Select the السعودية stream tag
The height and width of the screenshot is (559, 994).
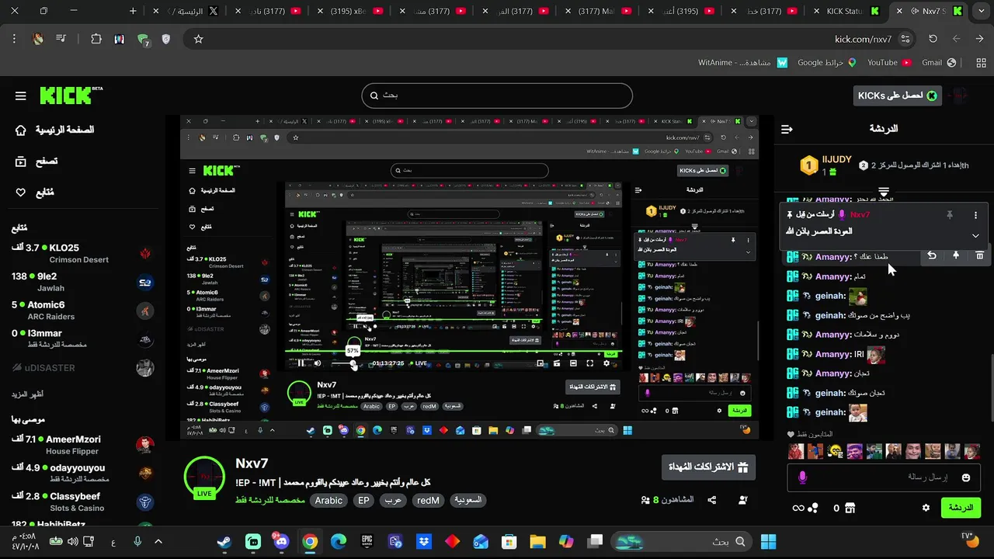click(x=467, y=501)
